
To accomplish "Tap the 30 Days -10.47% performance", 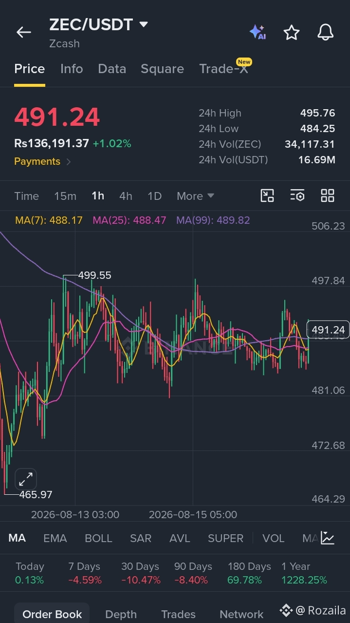I will click(x=140, y=573).
